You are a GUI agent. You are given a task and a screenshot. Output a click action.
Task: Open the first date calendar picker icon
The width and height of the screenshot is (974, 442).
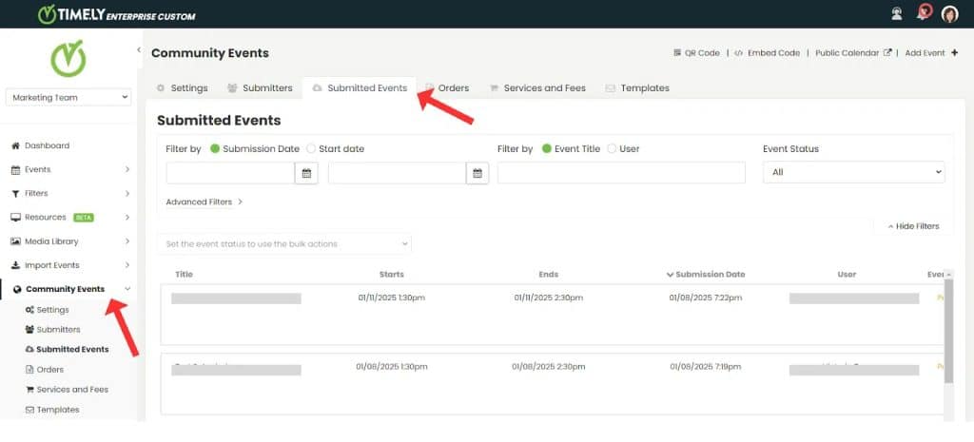tap(306, 173)
